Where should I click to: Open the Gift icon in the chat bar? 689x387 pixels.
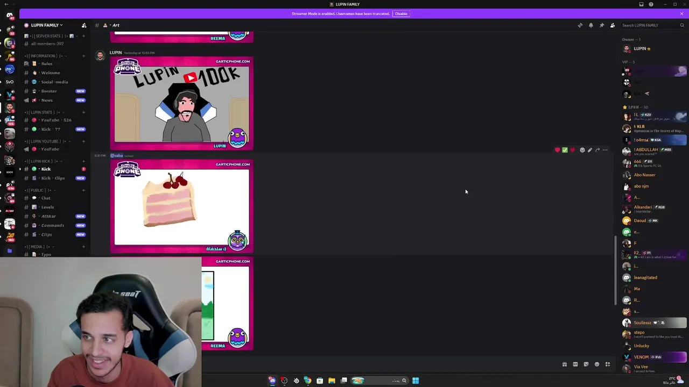pyautogui.click(x=565, y=364)
